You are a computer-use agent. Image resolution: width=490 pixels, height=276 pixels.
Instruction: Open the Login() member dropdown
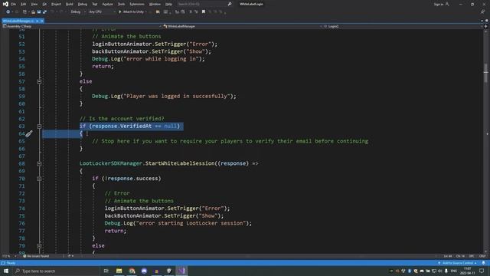coord(403,26)
